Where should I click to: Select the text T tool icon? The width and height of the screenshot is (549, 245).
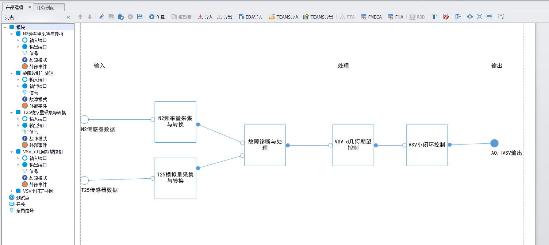pos(434,17)
